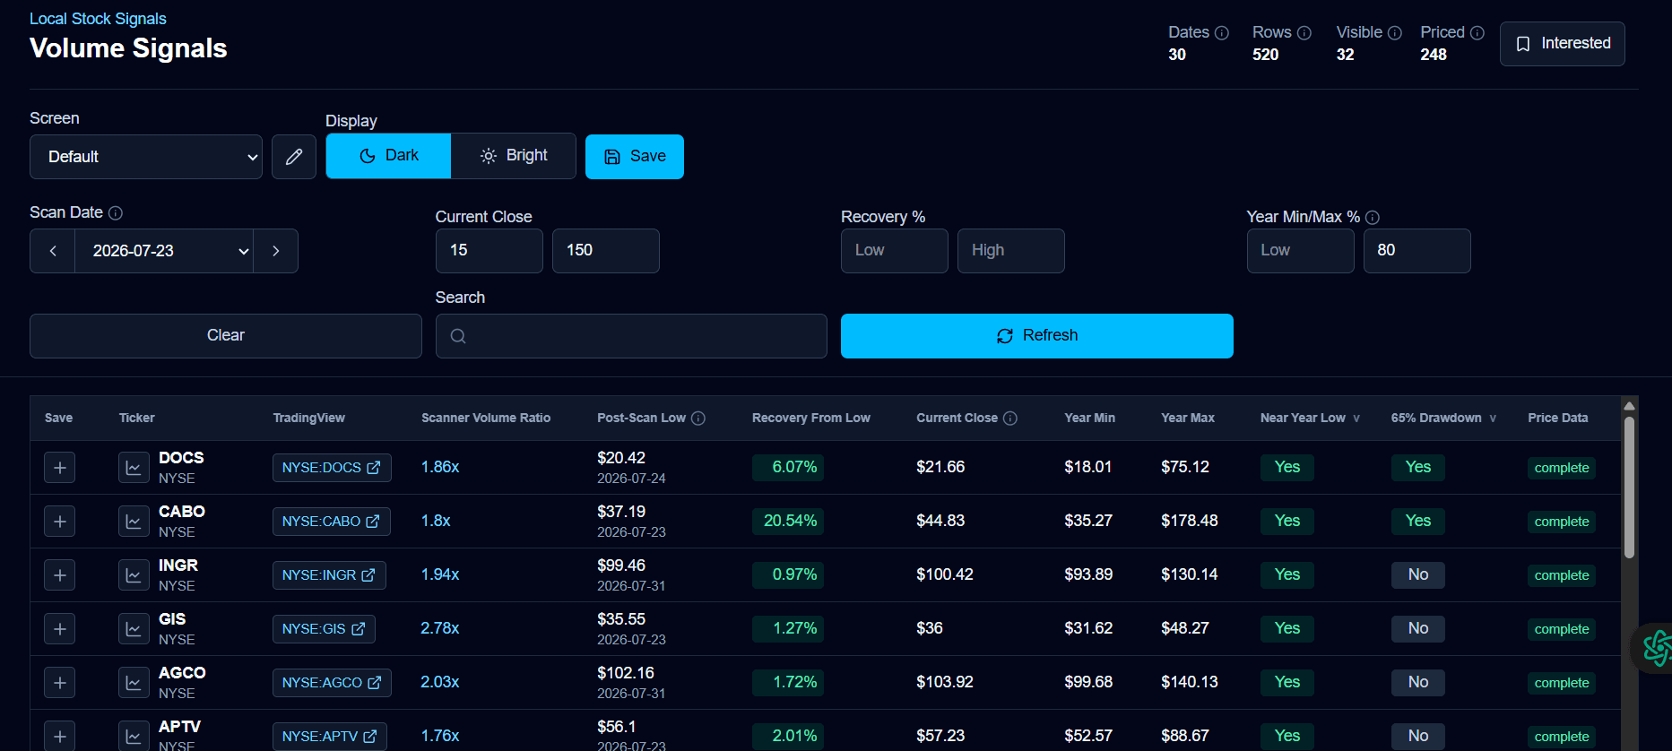Focus Year Min/Max % field showing 80

pos(1417,251)
